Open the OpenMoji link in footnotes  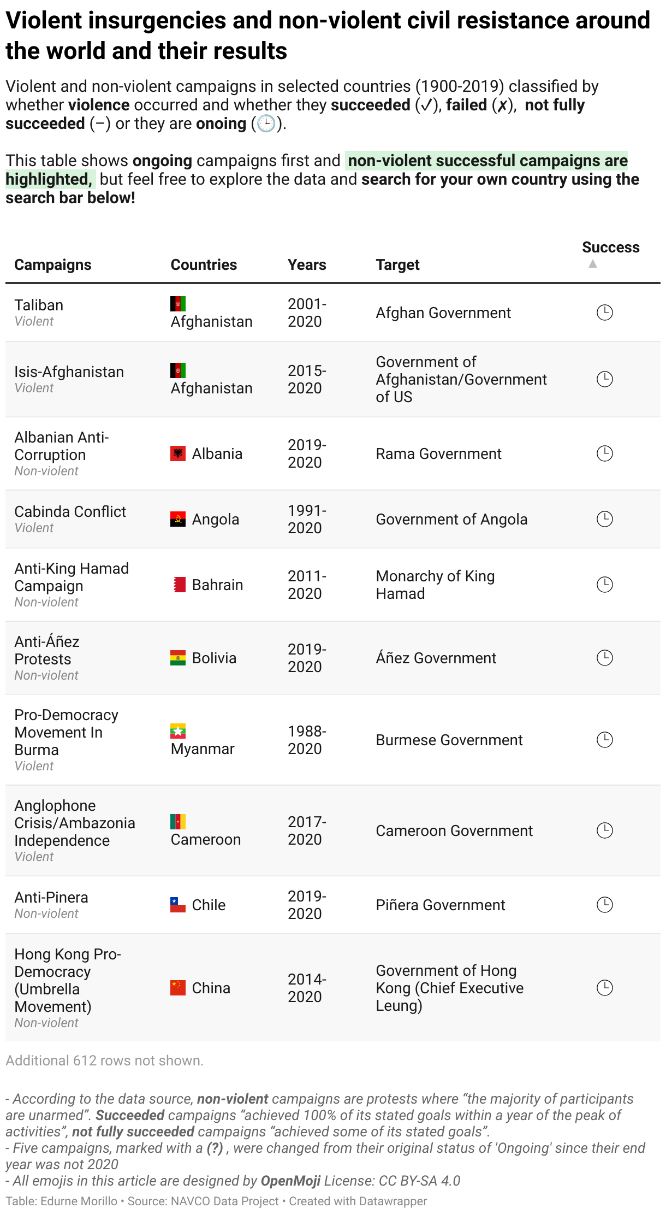click(x=290, y=1181)
